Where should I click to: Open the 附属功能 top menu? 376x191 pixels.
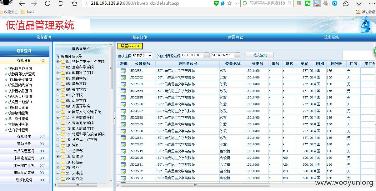click(x=235, y=37)
